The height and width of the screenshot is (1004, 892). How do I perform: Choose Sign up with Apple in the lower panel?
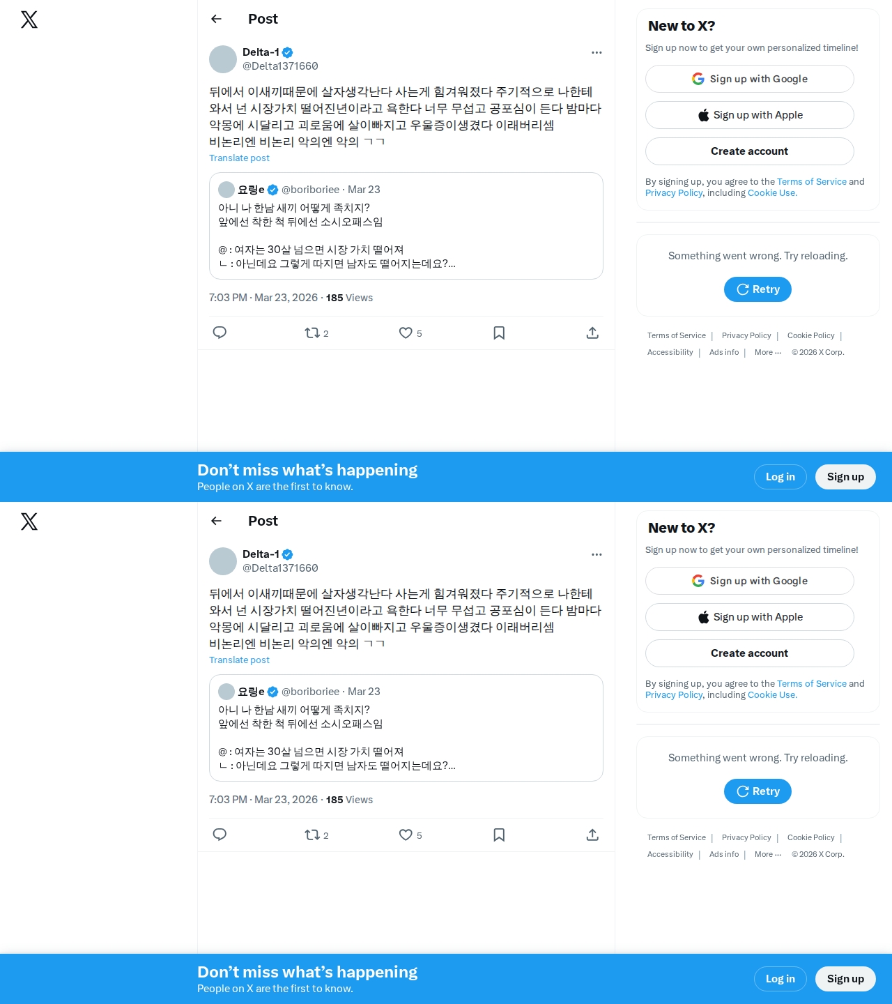[x=750, y=617]
